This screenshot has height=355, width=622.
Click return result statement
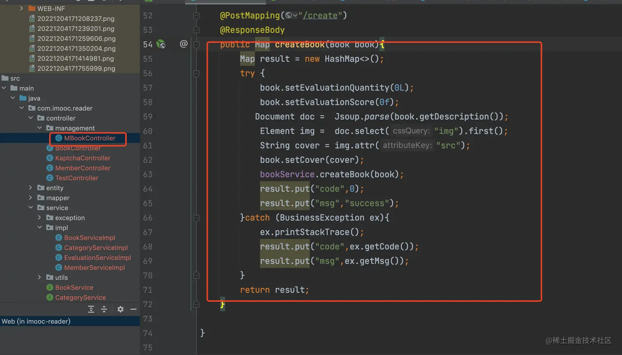[274, 290]
